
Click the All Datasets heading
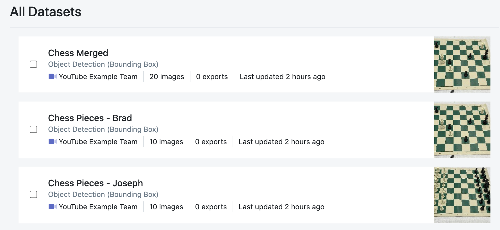(46, 12)
